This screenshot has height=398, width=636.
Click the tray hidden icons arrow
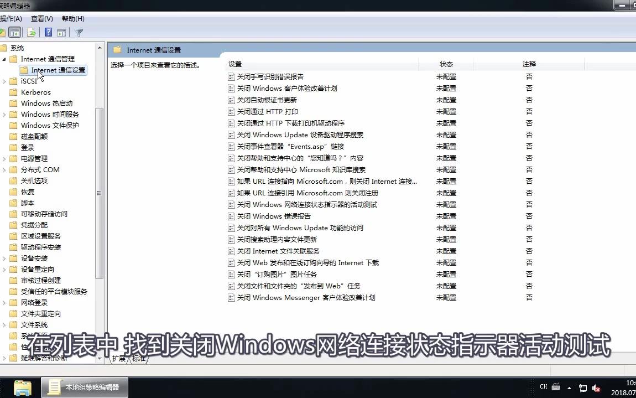570,388
